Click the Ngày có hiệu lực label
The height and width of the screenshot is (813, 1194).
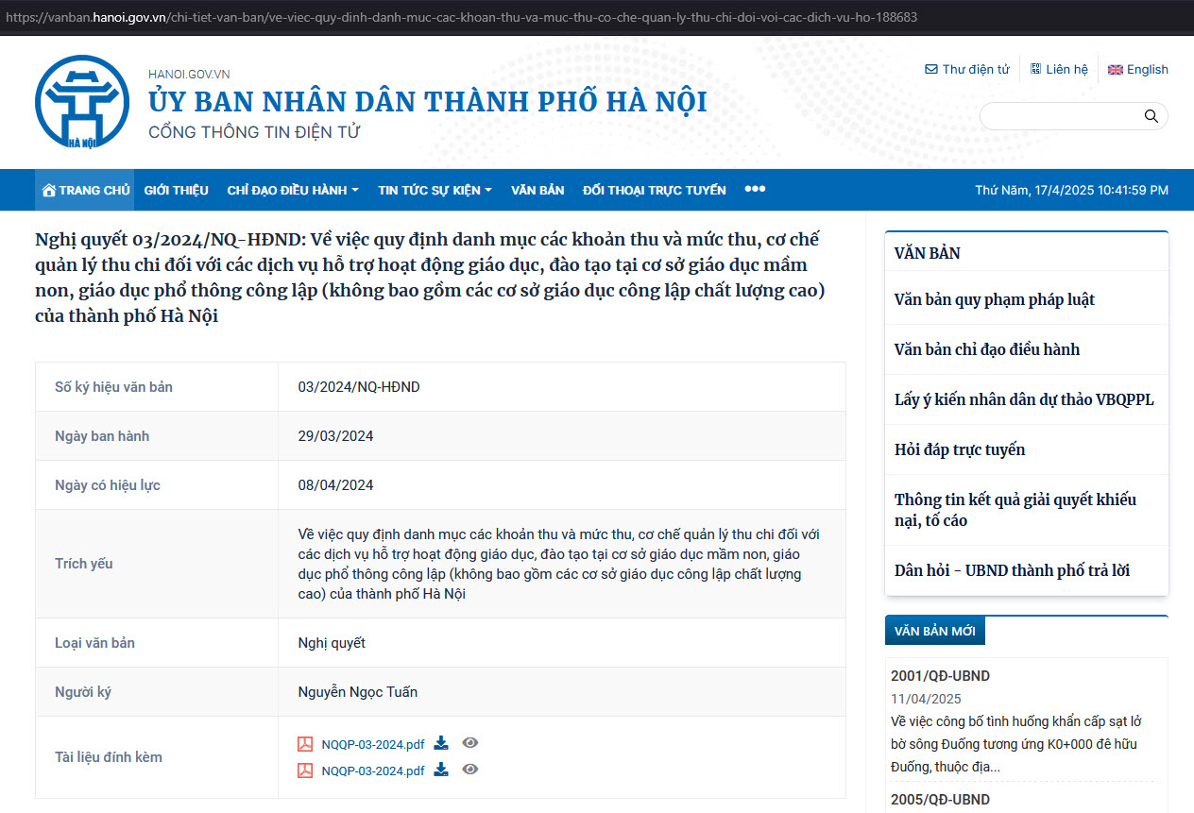[108, 485]
